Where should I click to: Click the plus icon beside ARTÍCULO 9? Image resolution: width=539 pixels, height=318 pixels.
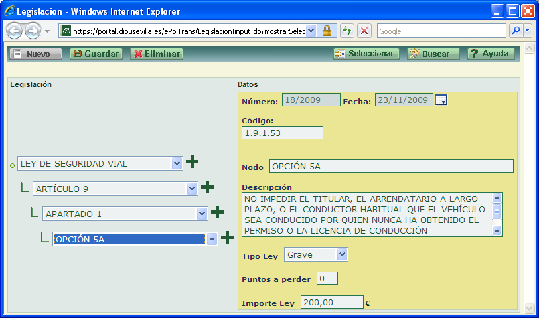pyautogui.click(x=207, y=187)
